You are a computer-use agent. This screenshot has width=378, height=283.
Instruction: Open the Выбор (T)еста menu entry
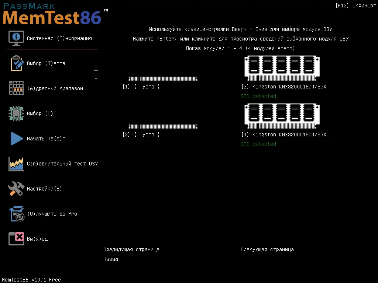[x=46, y=63]
